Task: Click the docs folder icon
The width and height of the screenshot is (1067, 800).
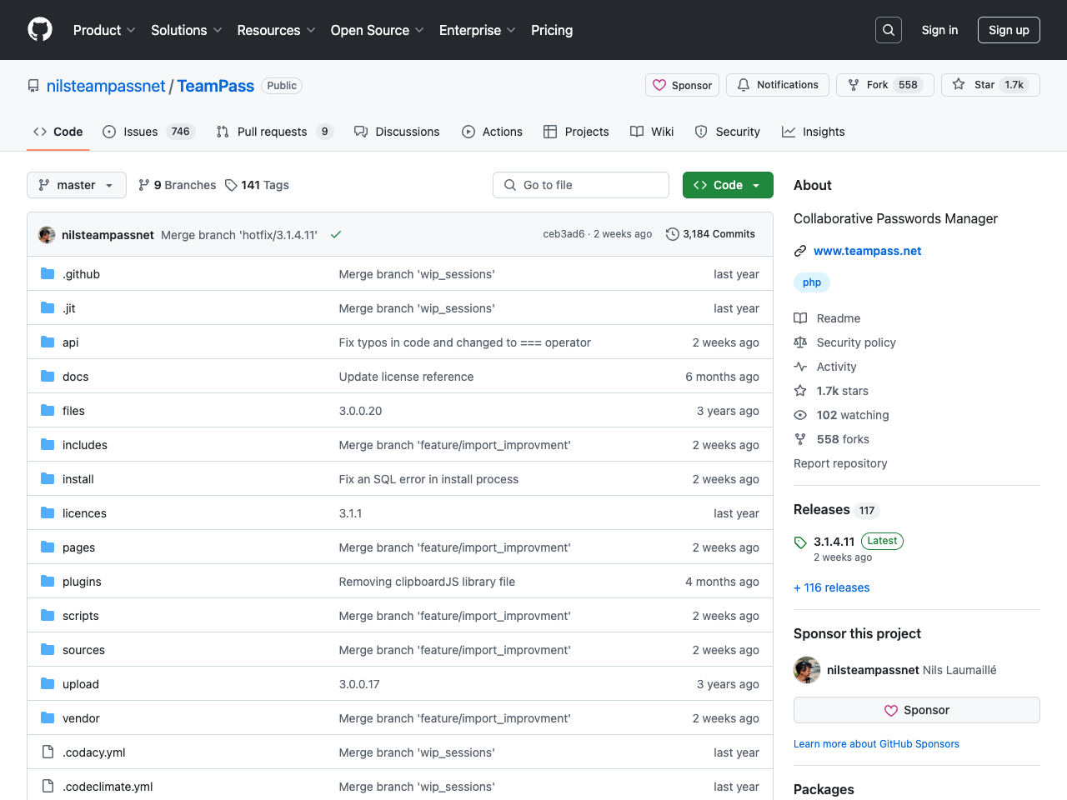Action: 48,376
